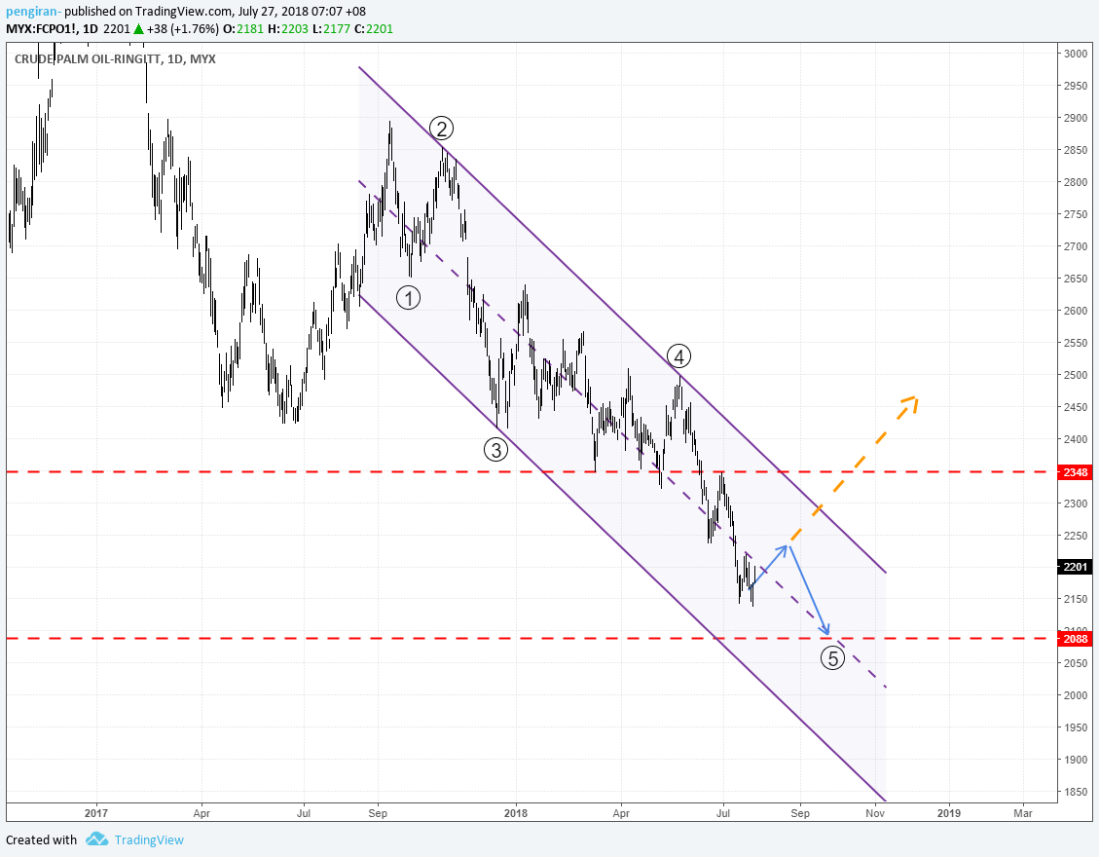Screen dimensions: 1099x857
Task: Select the MYX:FCPO1! symbol text
Action: tap(41, 29)
